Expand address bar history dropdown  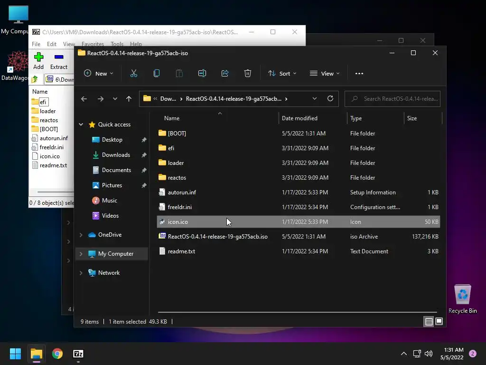click(x=315, y=99)
